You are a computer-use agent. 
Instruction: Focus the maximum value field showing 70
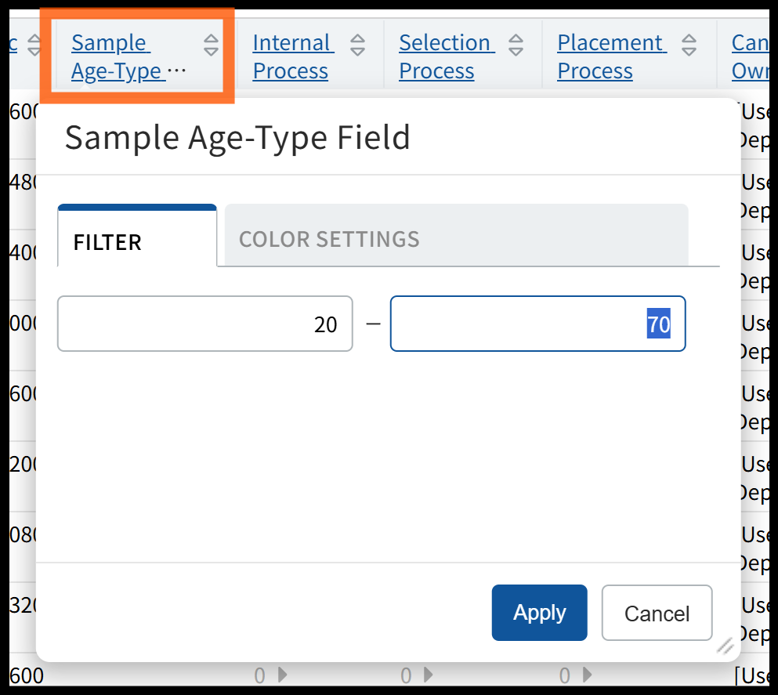537,324
